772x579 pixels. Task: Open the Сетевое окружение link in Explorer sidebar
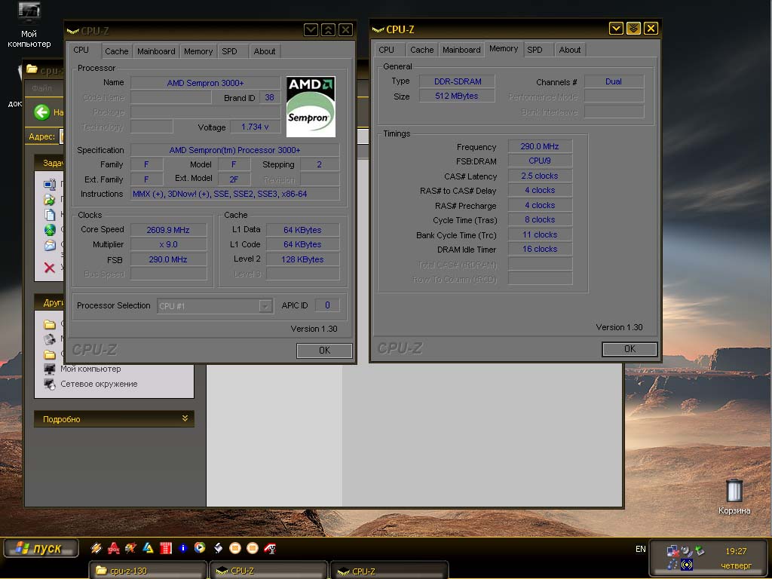[99, 384]
